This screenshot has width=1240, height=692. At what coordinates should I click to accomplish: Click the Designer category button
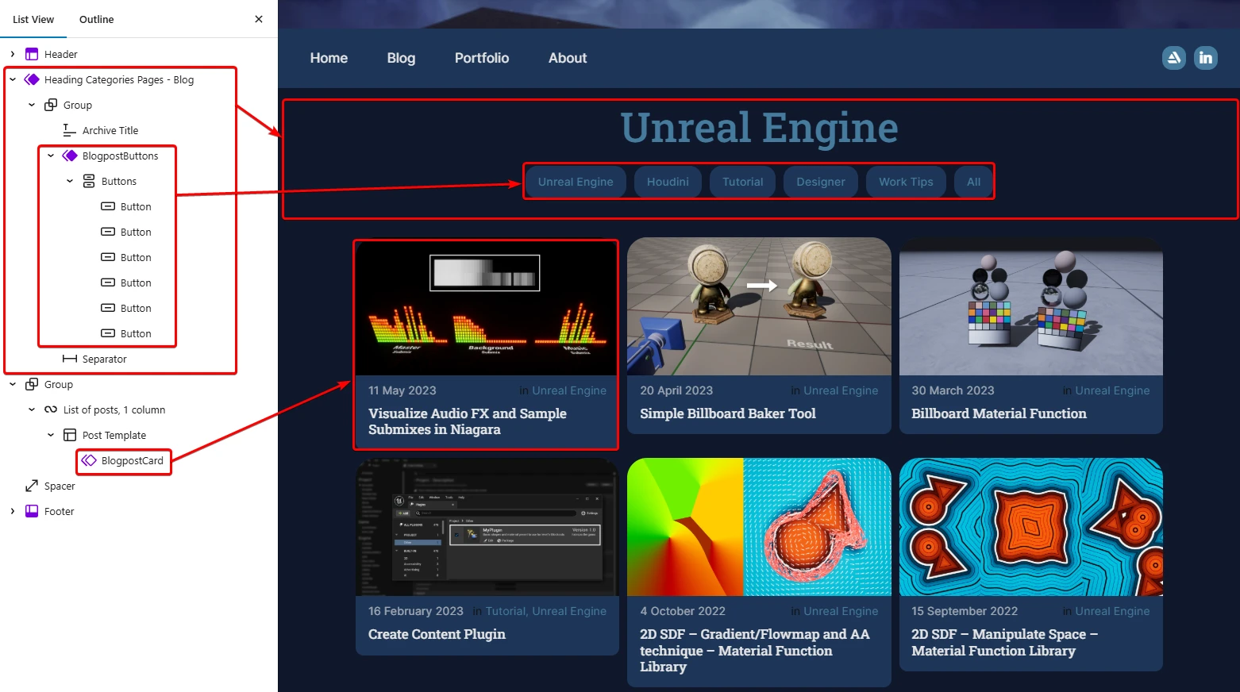click(821, 182)
